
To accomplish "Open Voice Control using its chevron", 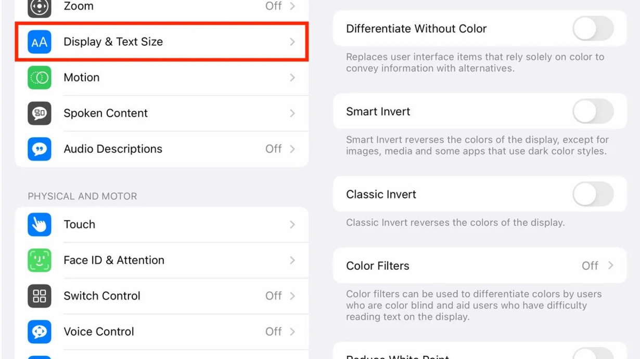I will pyautogui.click(x=292, y=331).
